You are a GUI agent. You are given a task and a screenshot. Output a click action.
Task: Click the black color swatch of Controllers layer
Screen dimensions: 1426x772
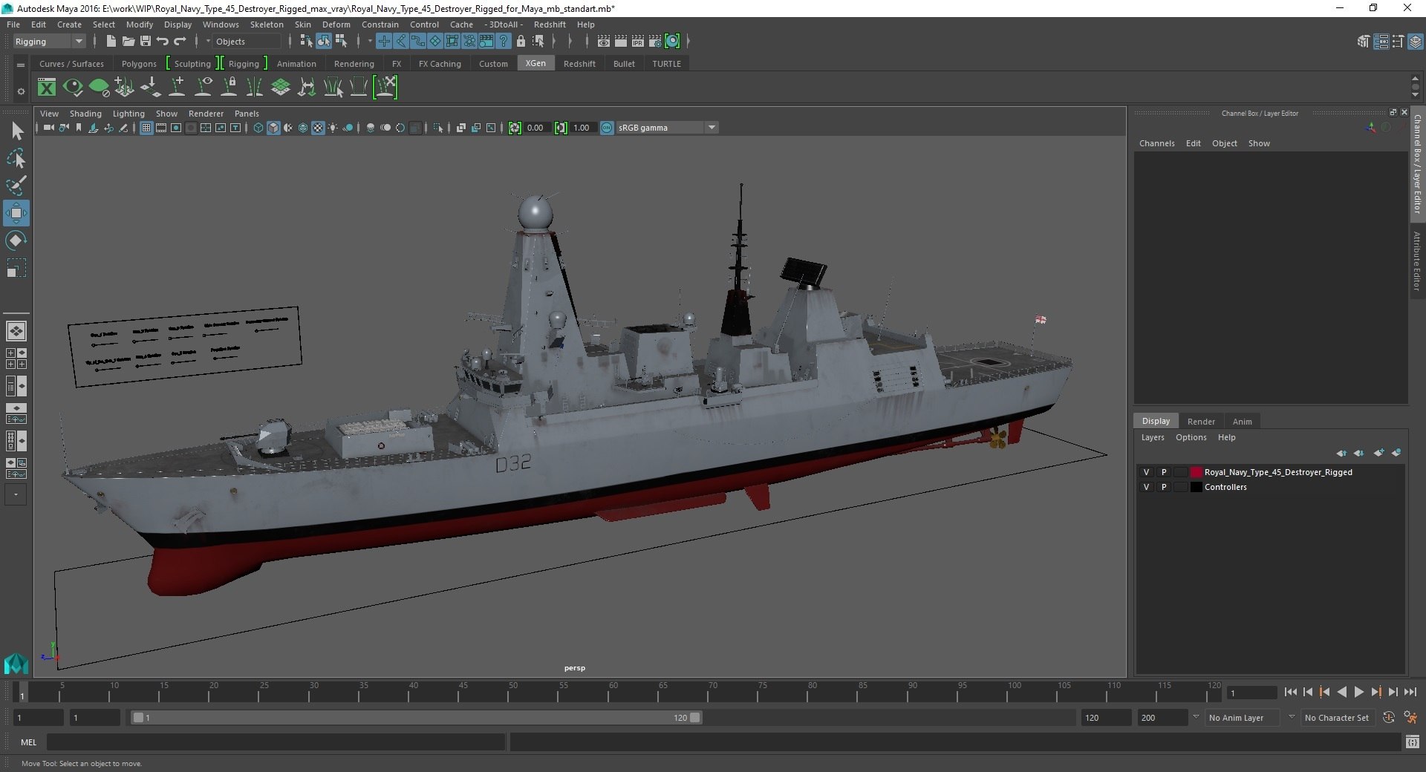[1196, 487]
